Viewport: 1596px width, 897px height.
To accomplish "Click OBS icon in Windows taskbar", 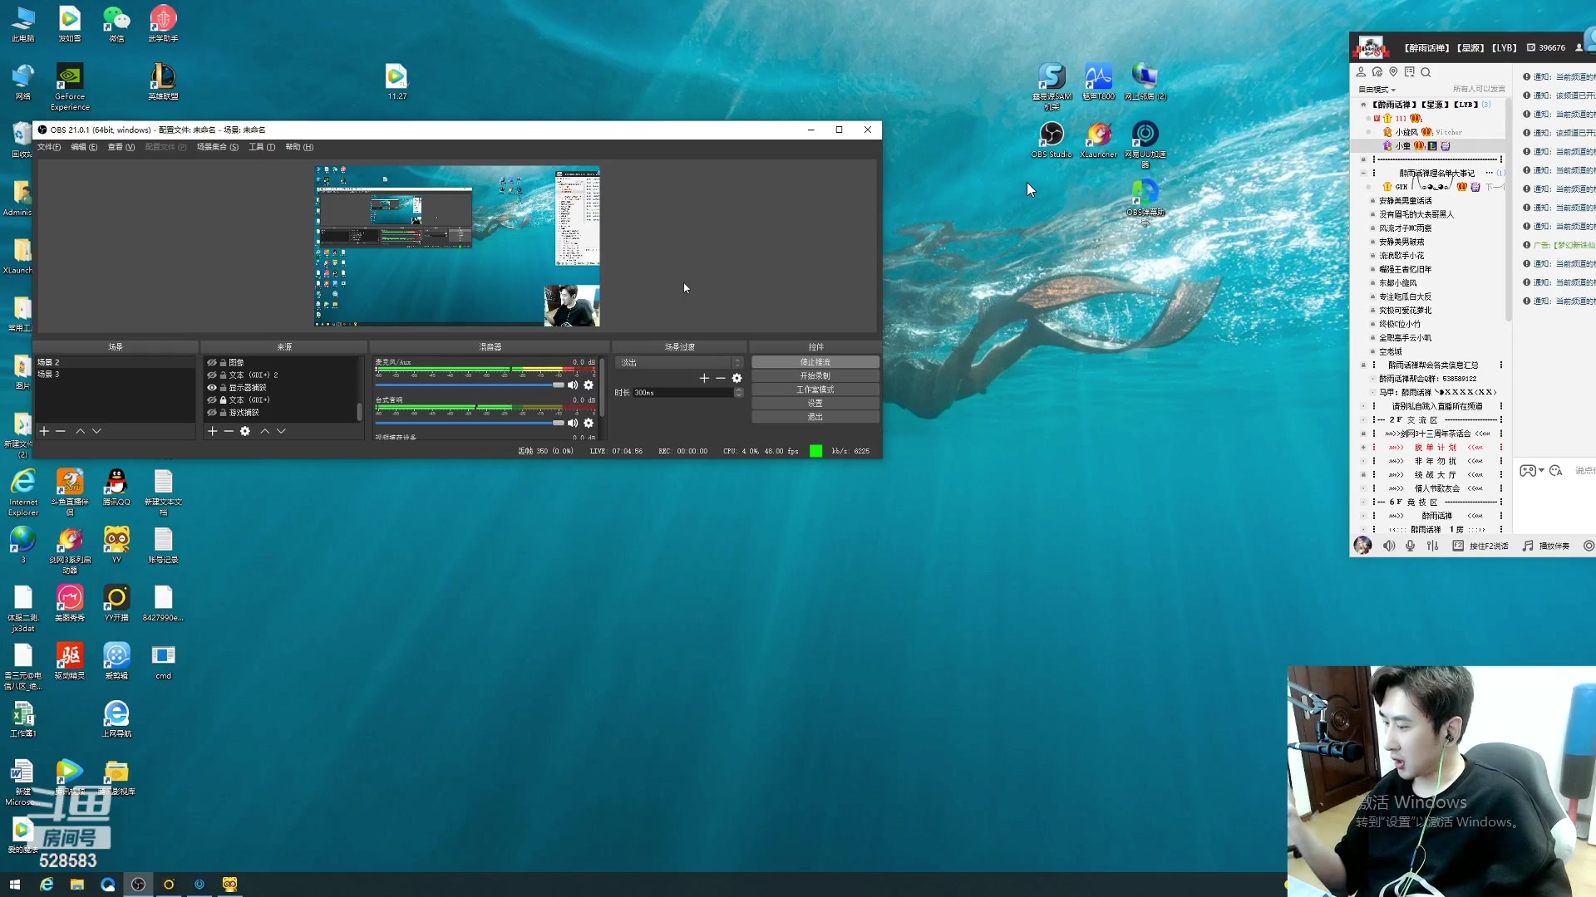I will pos(138,885).
